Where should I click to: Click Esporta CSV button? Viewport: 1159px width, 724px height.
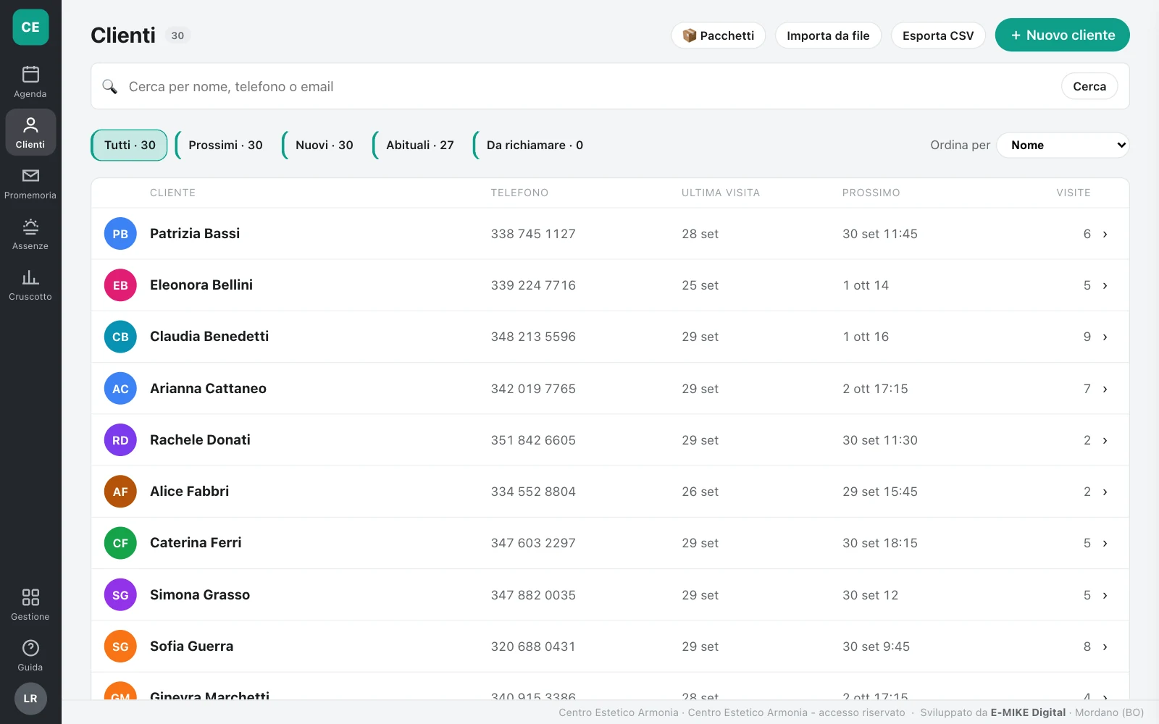(x=938, y=35)
